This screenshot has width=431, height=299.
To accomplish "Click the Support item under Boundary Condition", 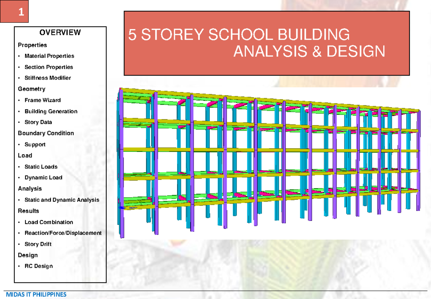I will (x=34, y=144).
